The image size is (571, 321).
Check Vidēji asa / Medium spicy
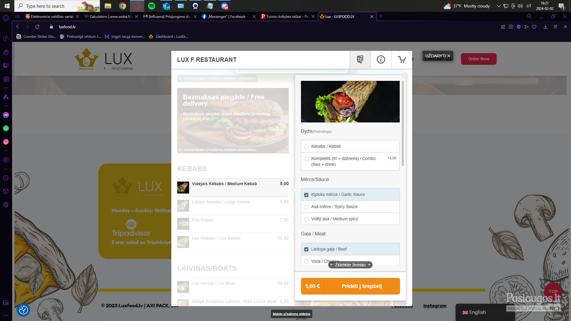pyautogui.click(x=306, y=219)
